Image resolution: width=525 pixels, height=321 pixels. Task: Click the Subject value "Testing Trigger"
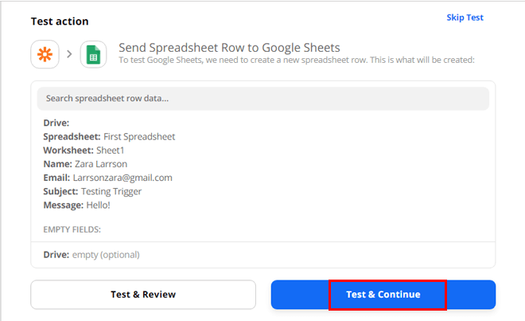pyautogui.click(x=111, y=191)
